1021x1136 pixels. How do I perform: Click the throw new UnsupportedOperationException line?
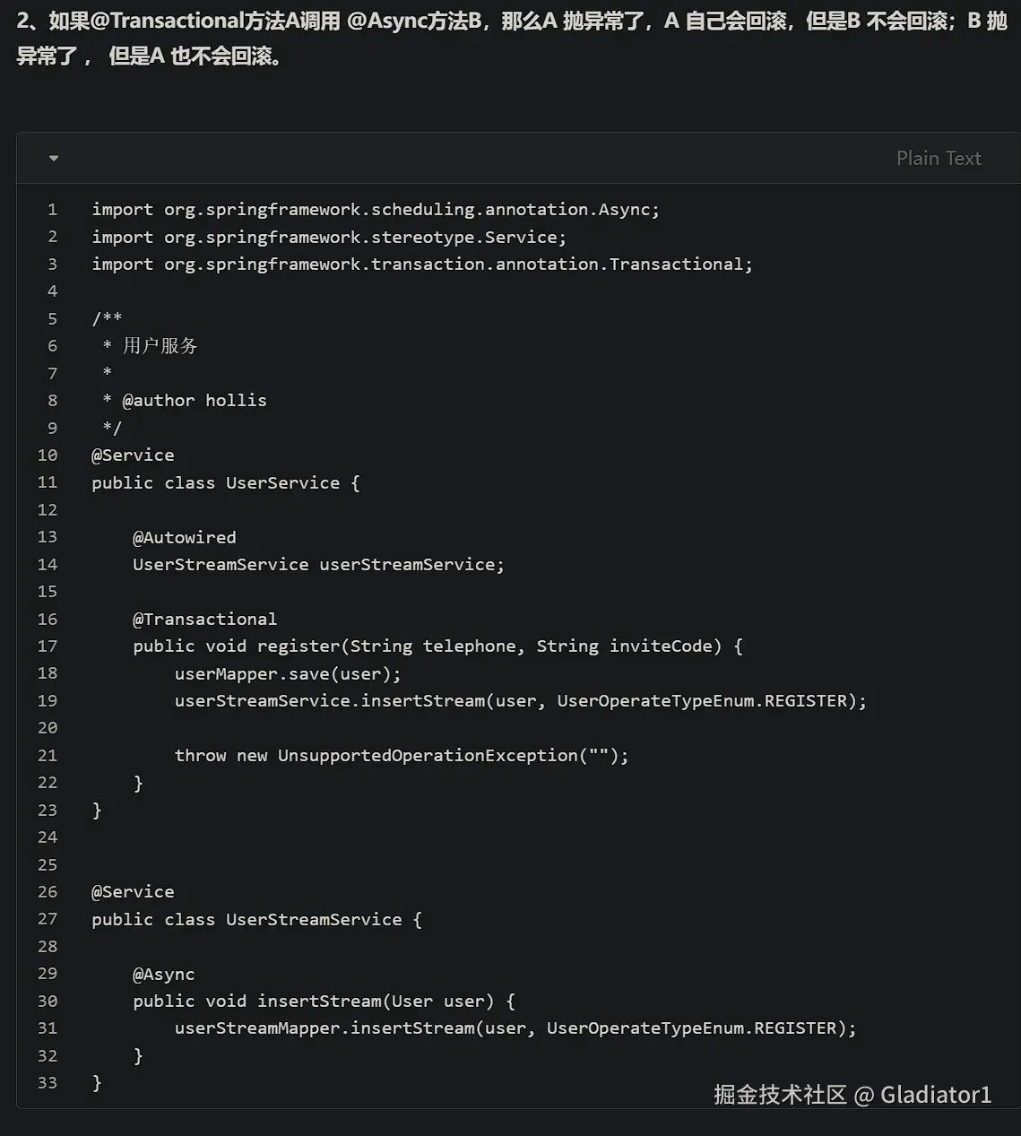point(401,756)
